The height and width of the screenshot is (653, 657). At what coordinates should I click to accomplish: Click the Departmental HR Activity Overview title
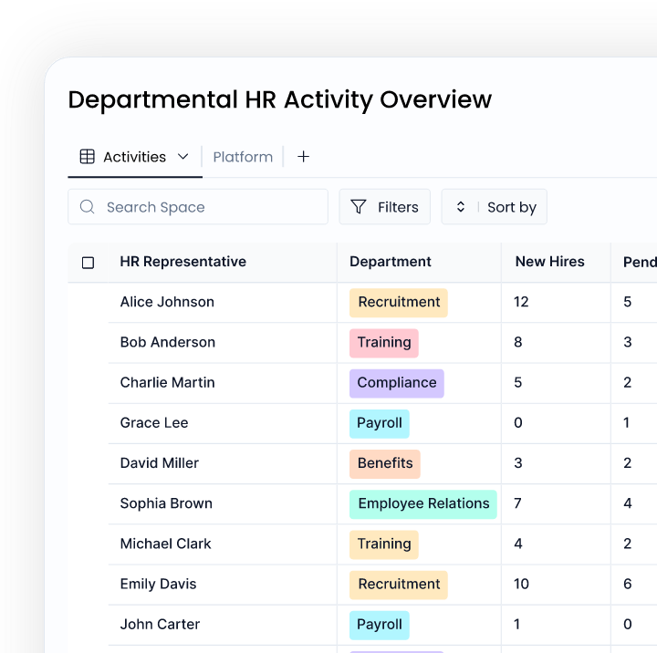pyautogui.click(x=280, y=100)
